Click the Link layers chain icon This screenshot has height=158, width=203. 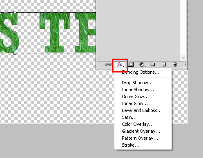pos(108,64)
